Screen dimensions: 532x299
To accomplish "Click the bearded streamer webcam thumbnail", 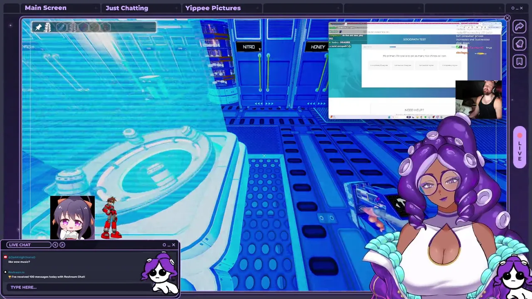I will (479, 99).
